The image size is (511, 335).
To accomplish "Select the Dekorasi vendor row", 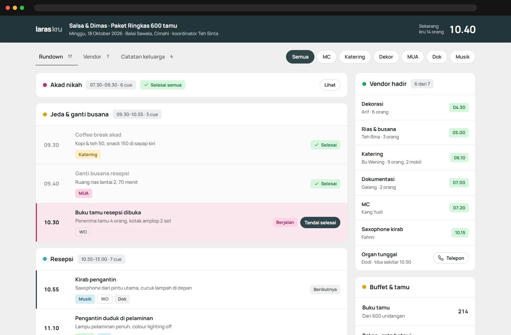I will [415, 108].
